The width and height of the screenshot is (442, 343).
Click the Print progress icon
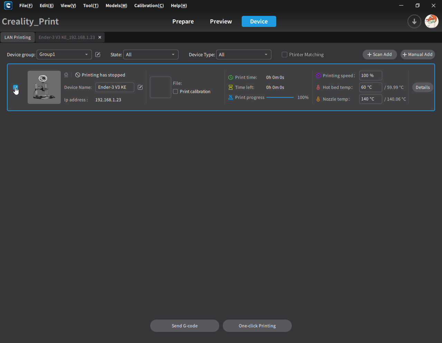click(231, 97)
